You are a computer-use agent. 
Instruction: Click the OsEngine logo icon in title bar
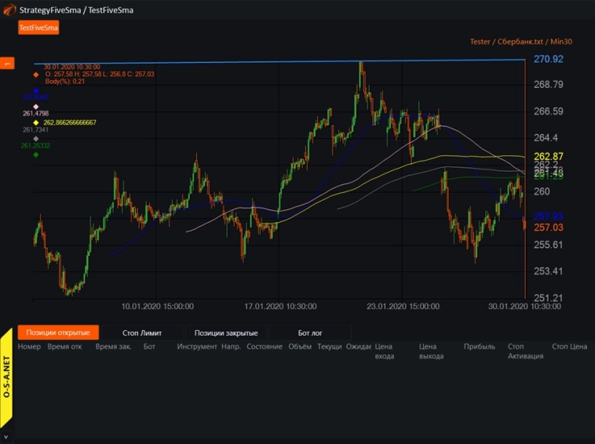coord(9,9)
